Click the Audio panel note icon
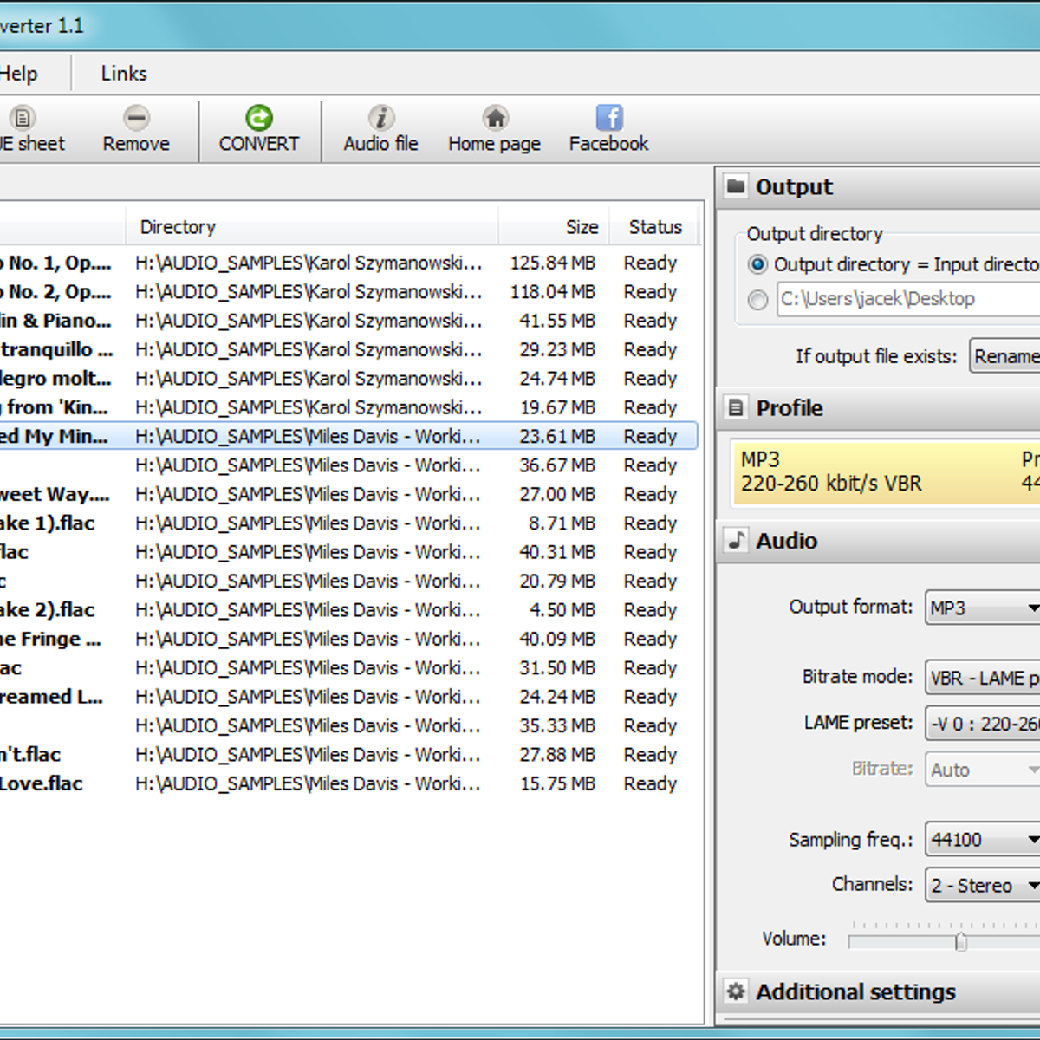Image resolution: width=1040 pixels, height=1040 pixels. click(738, 541)
